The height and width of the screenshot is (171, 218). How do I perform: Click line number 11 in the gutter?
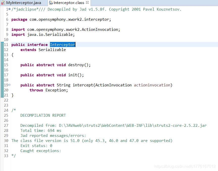(x=6, y=45)
